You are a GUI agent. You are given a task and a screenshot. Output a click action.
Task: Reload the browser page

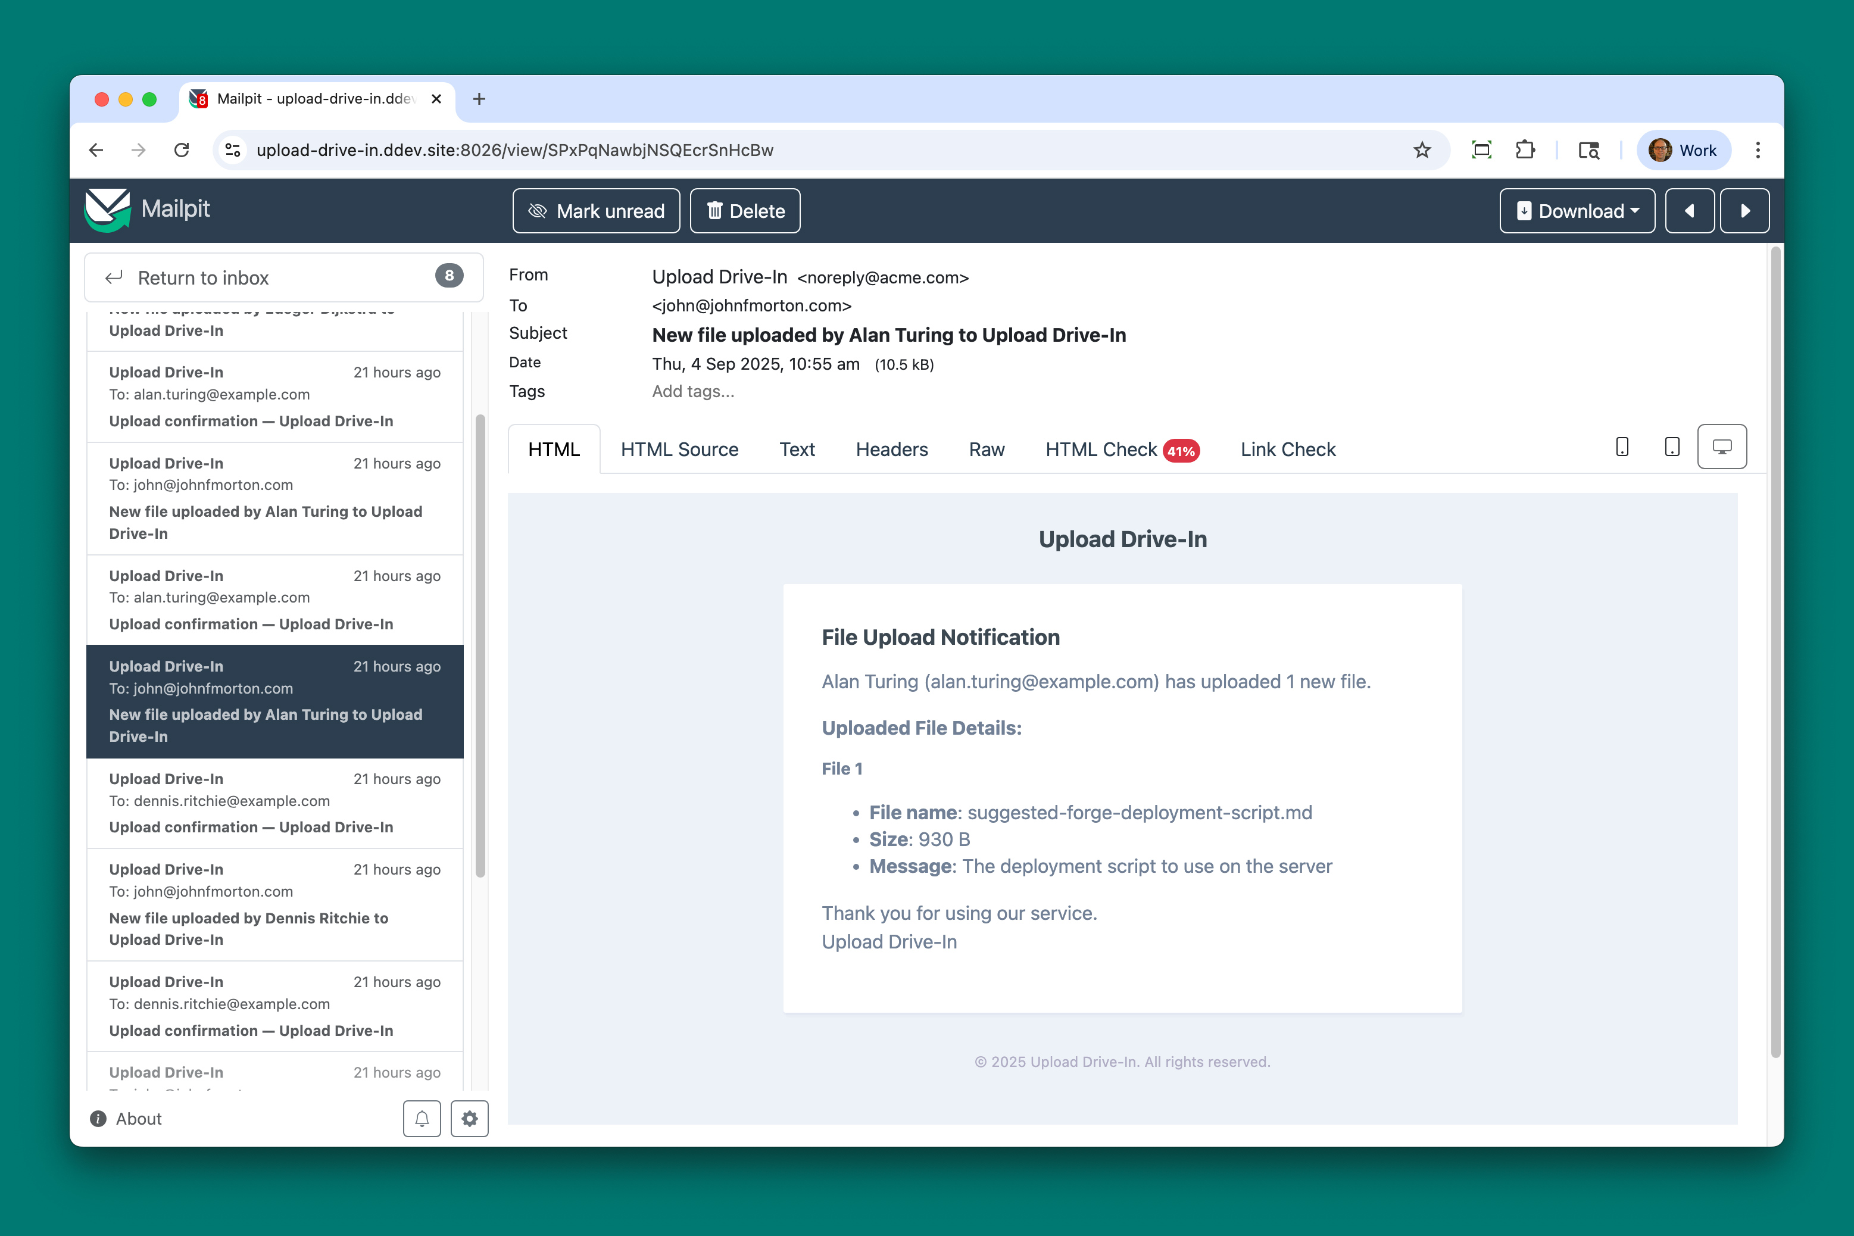(182, 150)
